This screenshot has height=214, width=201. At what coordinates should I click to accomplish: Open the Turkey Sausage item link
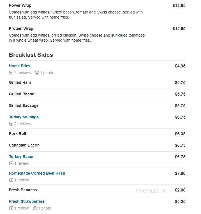tap(24, 117)
